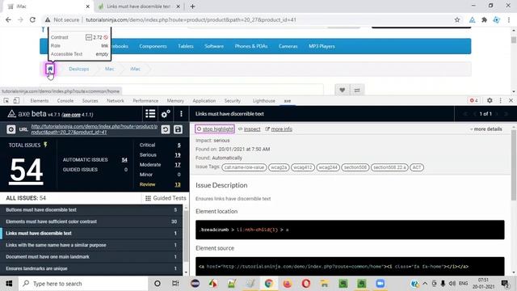Switch to the Lighthouse tab
Image resolution: width=517 pixels, height=291 pixels.
click(264, 100)
